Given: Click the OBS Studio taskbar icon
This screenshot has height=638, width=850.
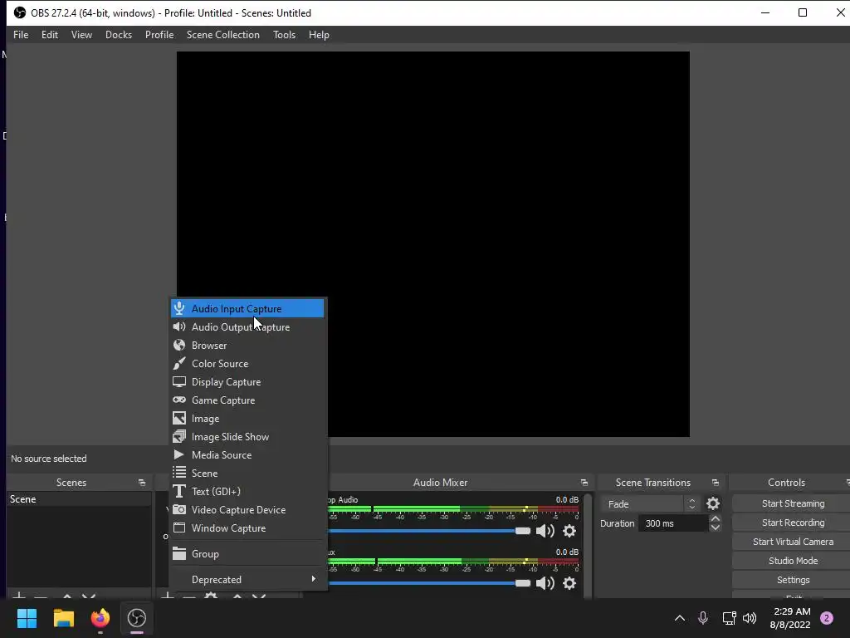Looking at the screenshot, I should click(137, 618).
